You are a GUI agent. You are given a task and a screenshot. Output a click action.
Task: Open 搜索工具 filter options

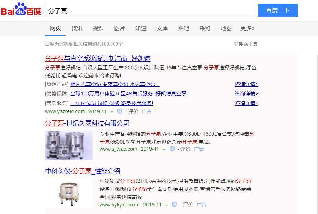click(248, 44)
